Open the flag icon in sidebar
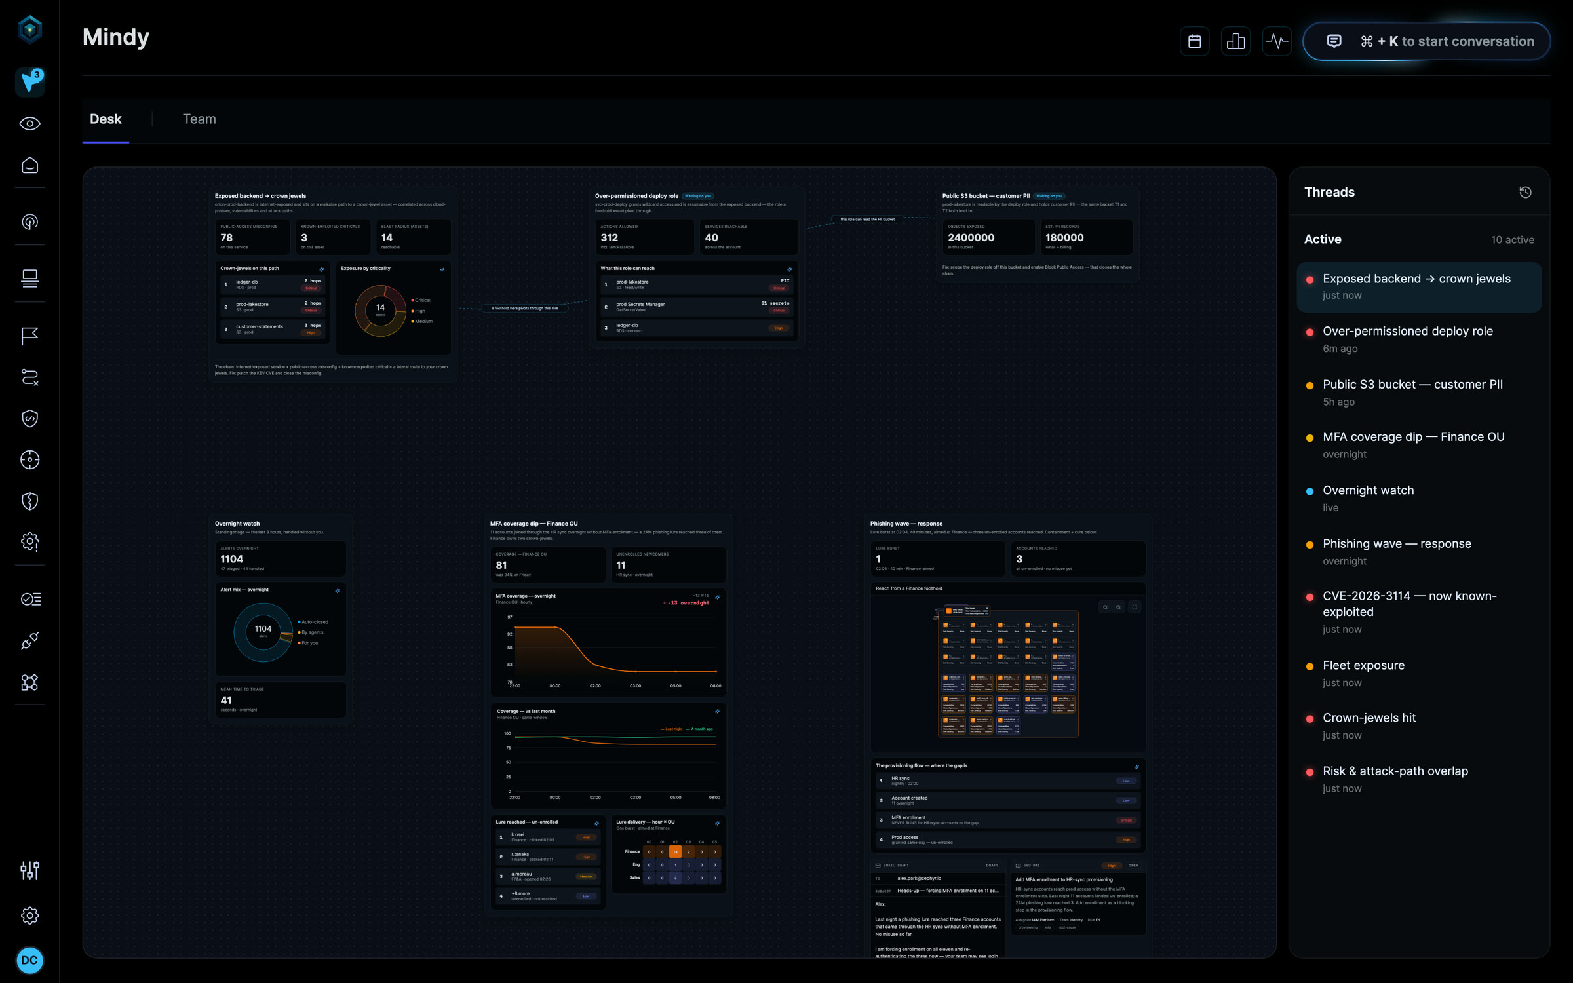 pyautogui.click(x=29, y=336)
